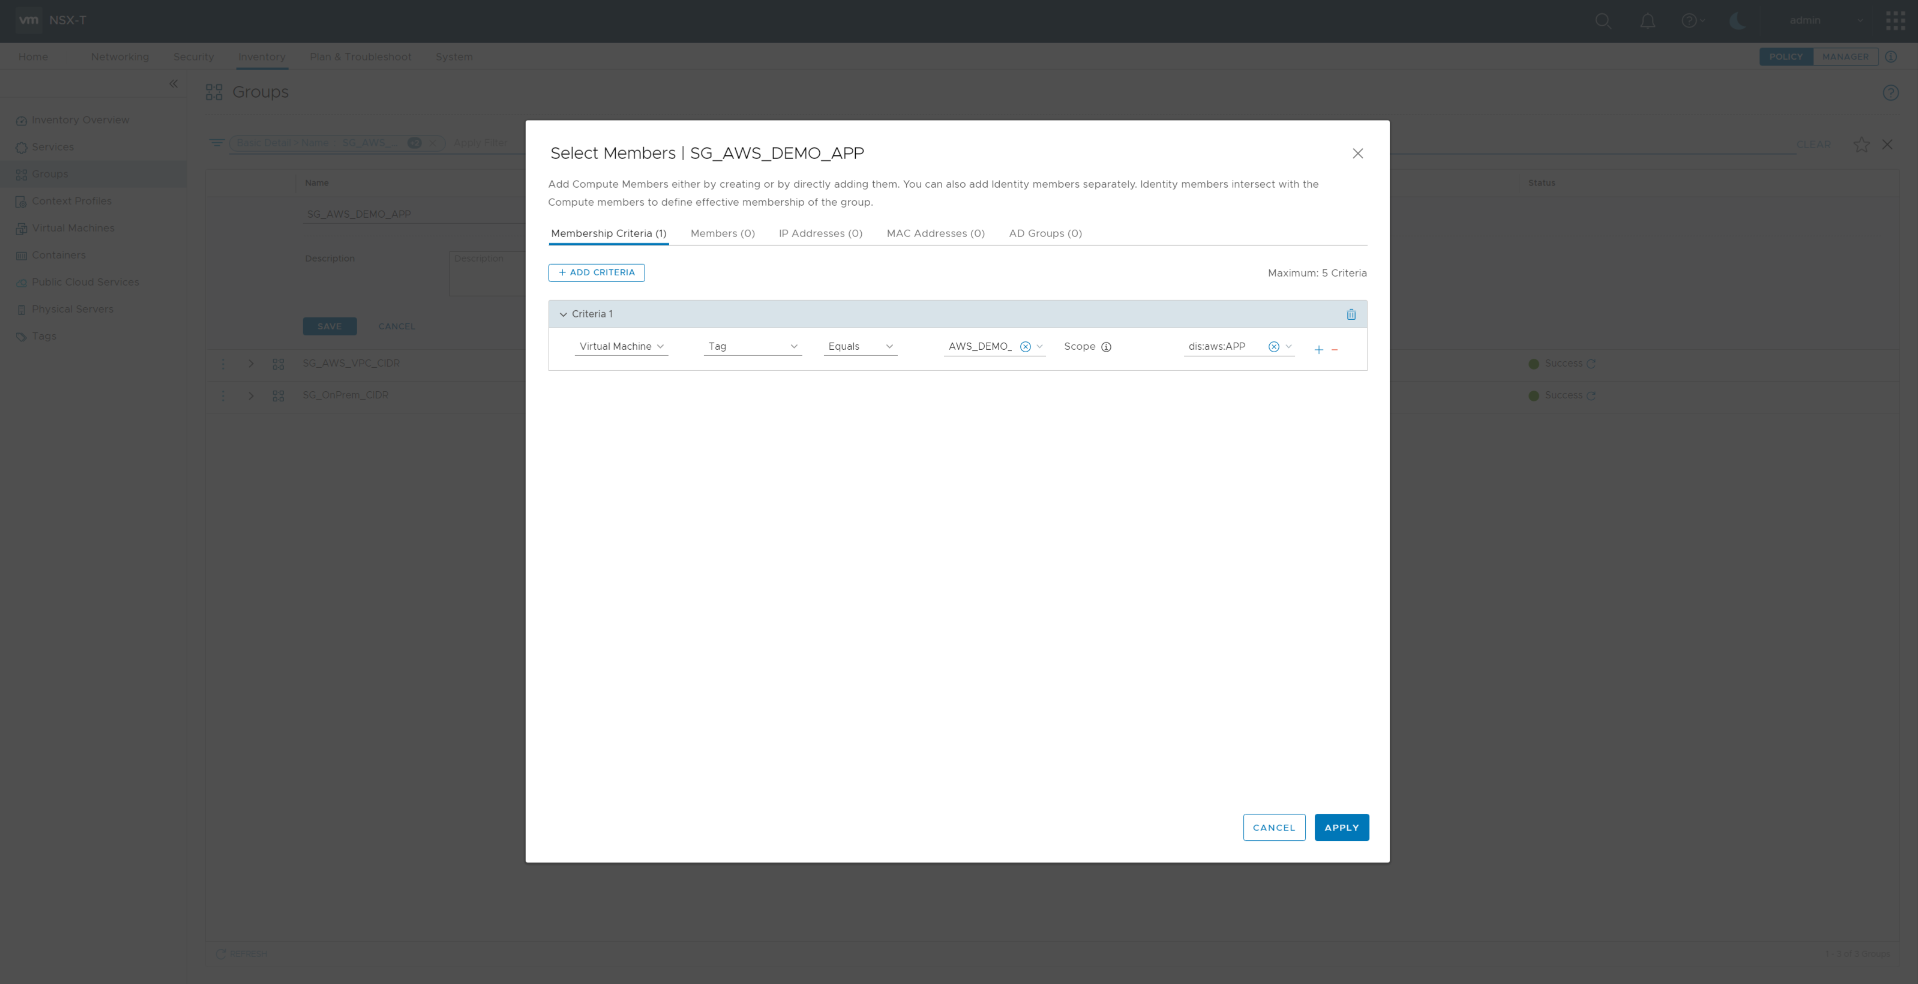Open the Inventory top menu

tap(262, 57)
